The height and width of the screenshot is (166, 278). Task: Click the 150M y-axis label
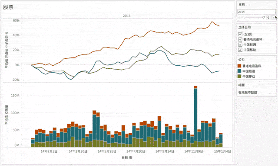click(15, 96)
